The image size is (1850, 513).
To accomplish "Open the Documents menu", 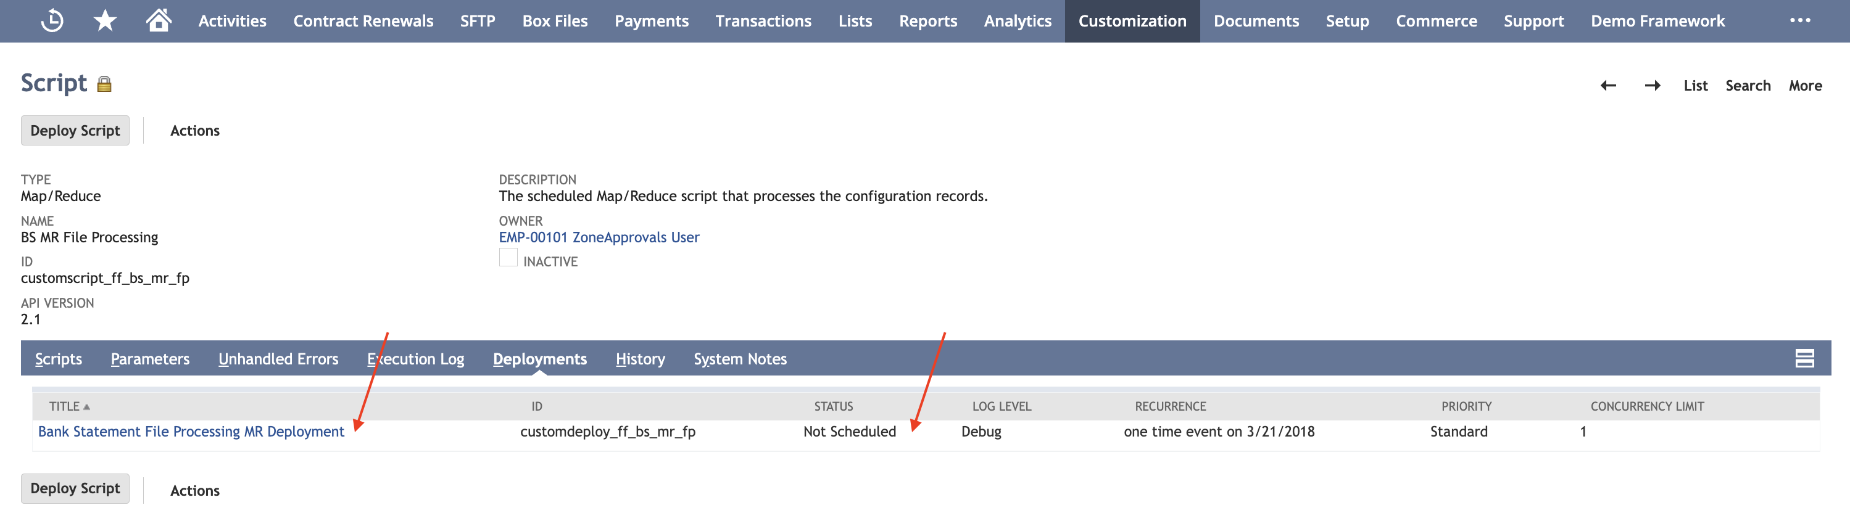I will (1256, 21).
